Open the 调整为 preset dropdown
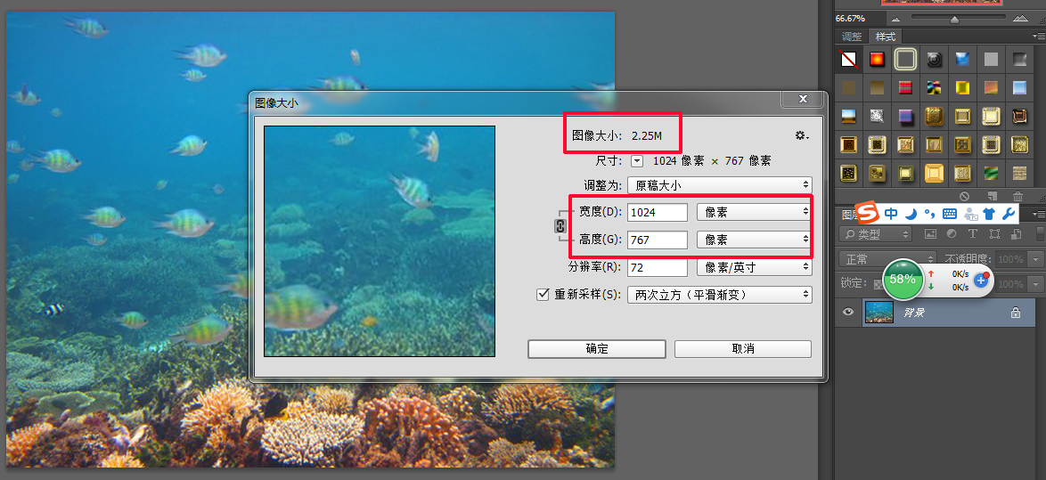Viewport: 1046px width, 480px height. pyautogui.click(x=719, y=185)
